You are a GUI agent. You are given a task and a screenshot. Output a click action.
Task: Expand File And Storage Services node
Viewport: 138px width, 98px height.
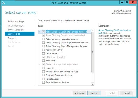coord(40,64)
